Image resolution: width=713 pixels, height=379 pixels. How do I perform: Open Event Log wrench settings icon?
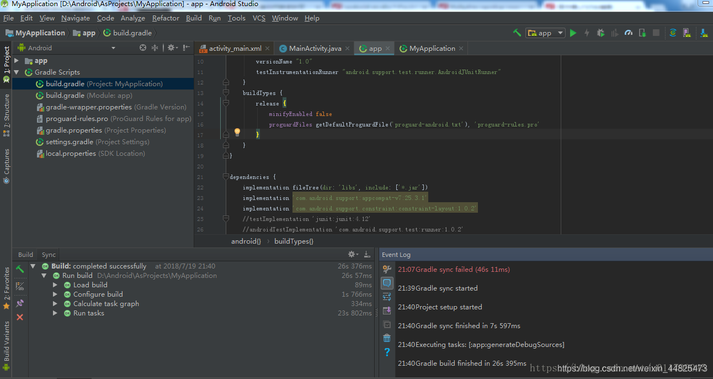click(x=387, y=269)
